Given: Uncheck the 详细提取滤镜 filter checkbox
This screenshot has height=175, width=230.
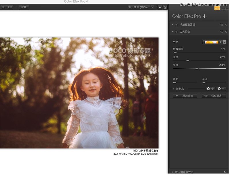Looking at the screenshot, I should click(x=177, y=25).
